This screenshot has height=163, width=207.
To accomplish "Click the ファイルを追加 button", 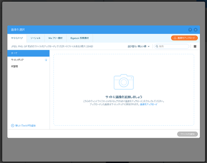I will click(187, 134).
